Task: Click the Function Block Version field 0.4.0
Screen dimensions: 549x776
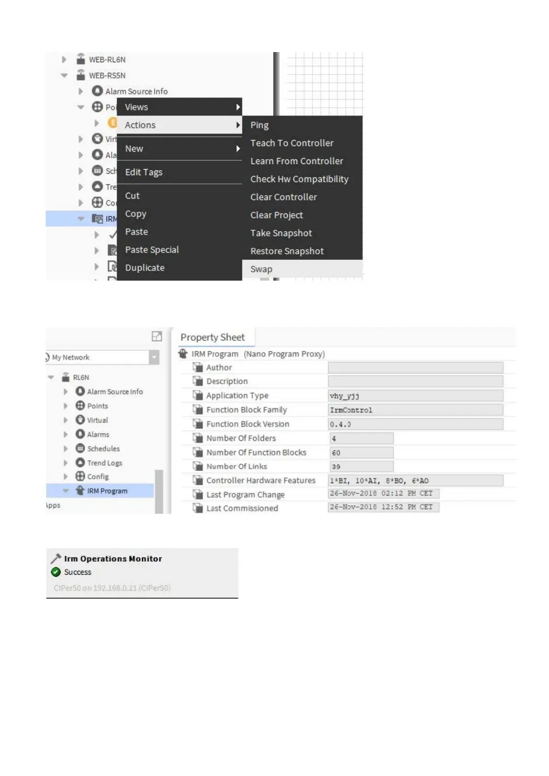Action: [x=415, y=424]
